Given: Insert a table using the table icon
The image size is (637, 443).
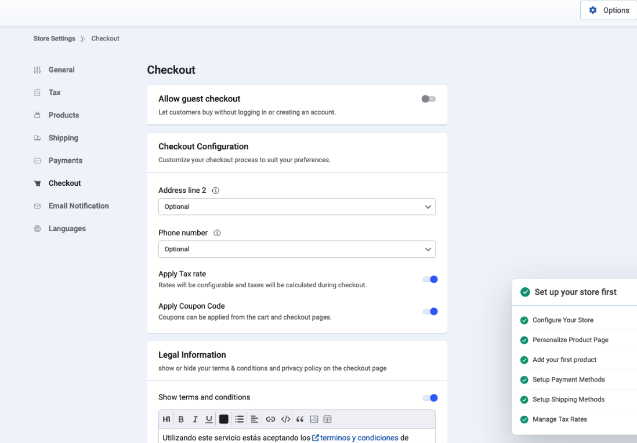Looking at the screenshot, I should click(x=328, y=419).
